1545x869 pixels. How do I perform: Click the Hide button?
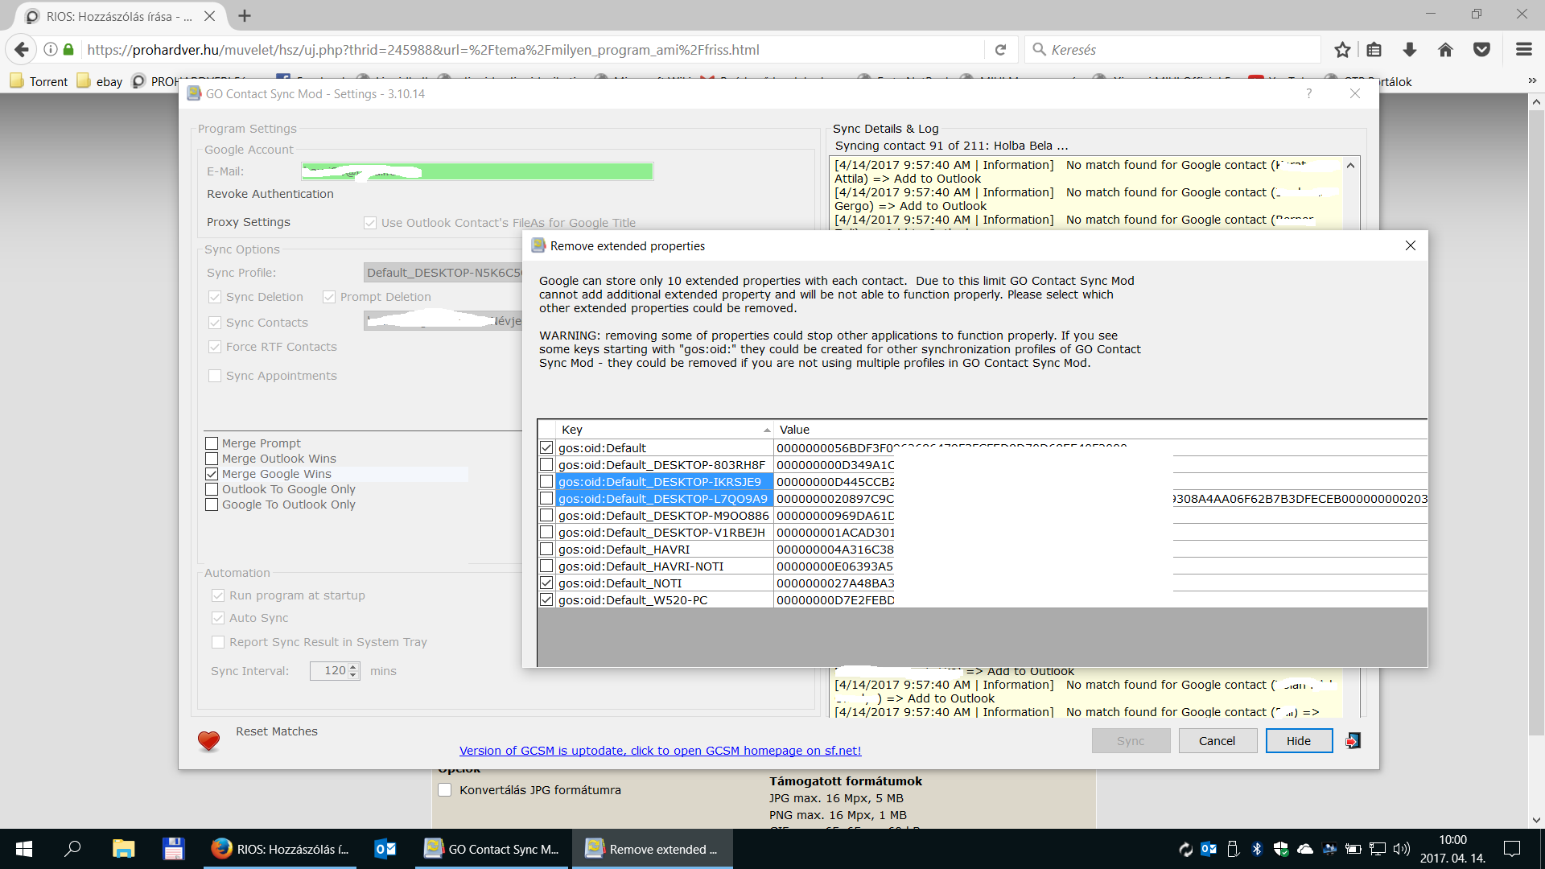click(x=1299, y=741)
